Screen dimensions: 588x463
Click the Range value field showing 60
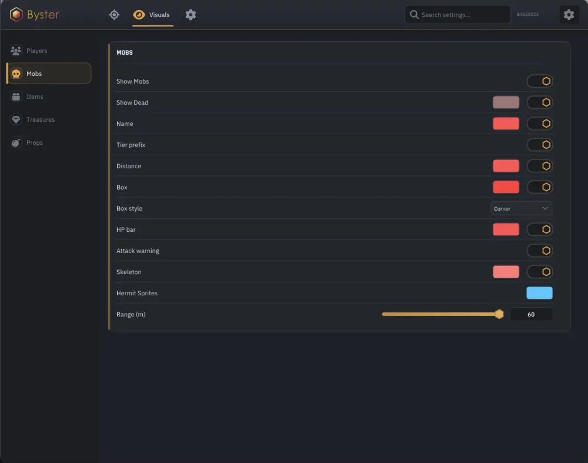click(531, 314)
